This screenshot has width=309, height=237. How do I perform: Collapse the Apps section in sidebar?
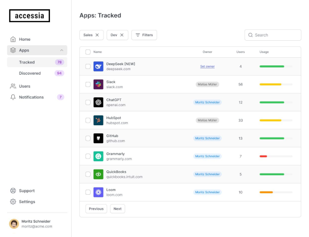click(62, 50)
